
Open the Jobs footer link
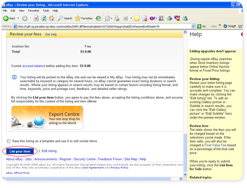point(28,159)
